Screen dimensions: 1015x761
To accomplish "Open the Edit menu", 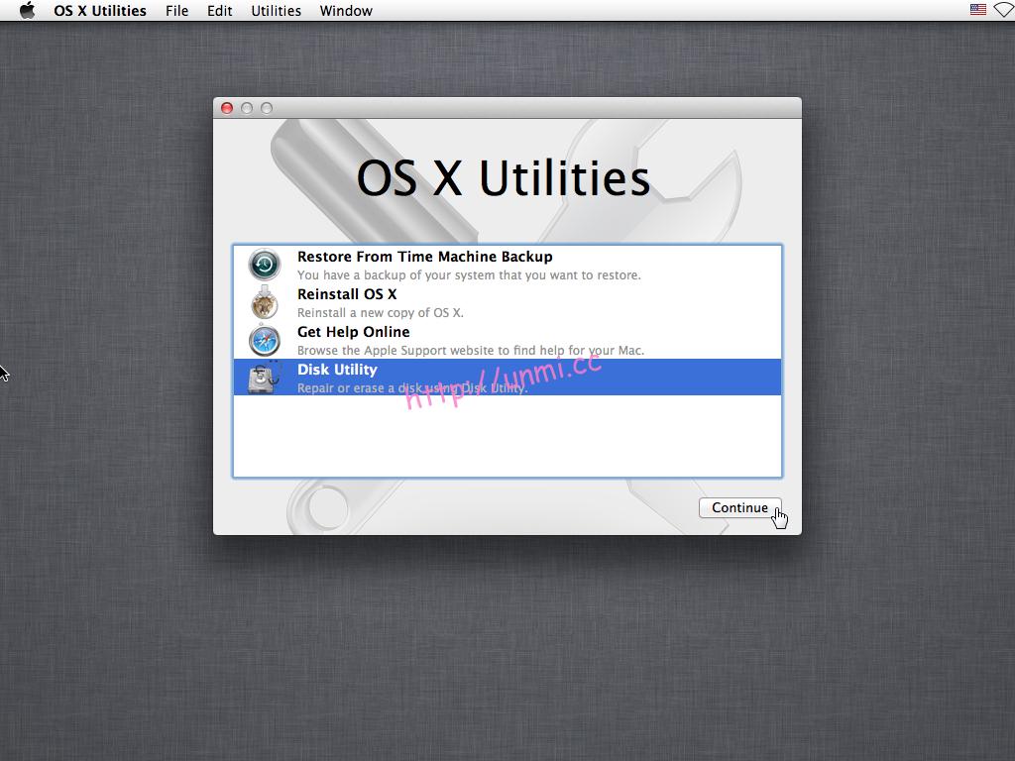I will pos(219,10).
